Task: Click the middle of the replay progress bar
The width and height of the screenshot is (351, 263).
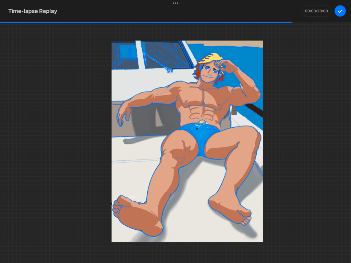Action: [x=175, y=22]
